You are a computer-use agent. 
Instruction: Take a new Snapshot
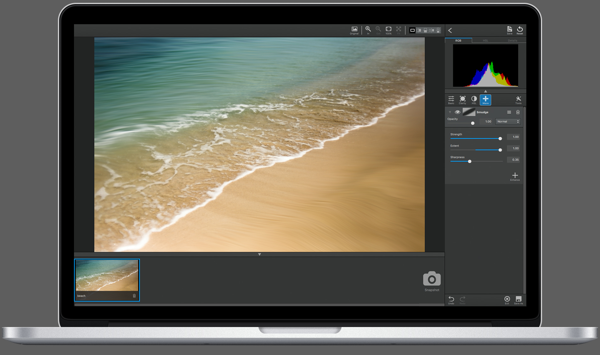[432, 281]
